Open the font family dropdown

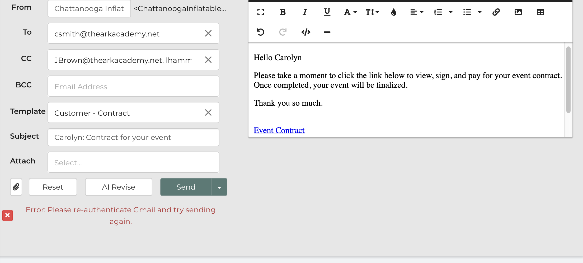click(350, 12)
